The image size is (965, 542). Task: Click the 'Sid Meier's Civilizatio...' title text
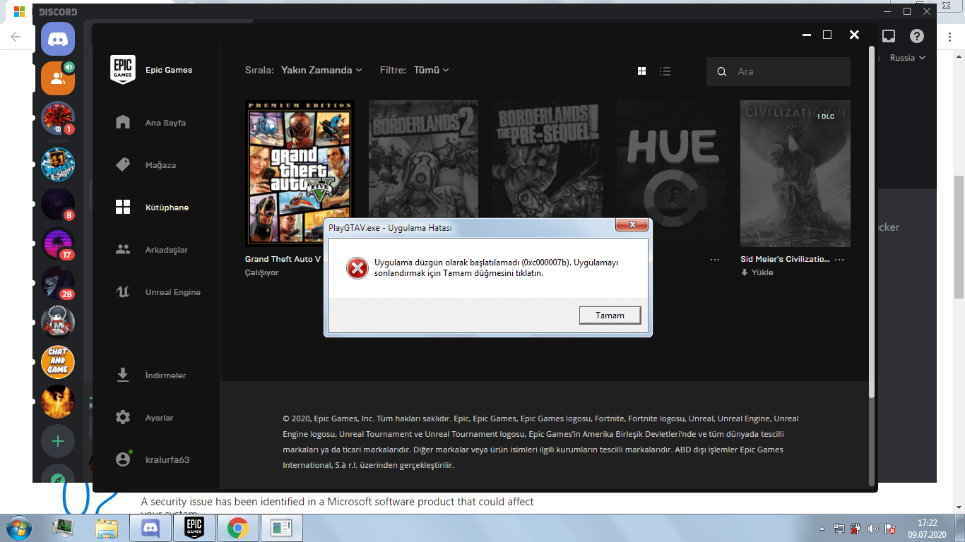point(785,259)
